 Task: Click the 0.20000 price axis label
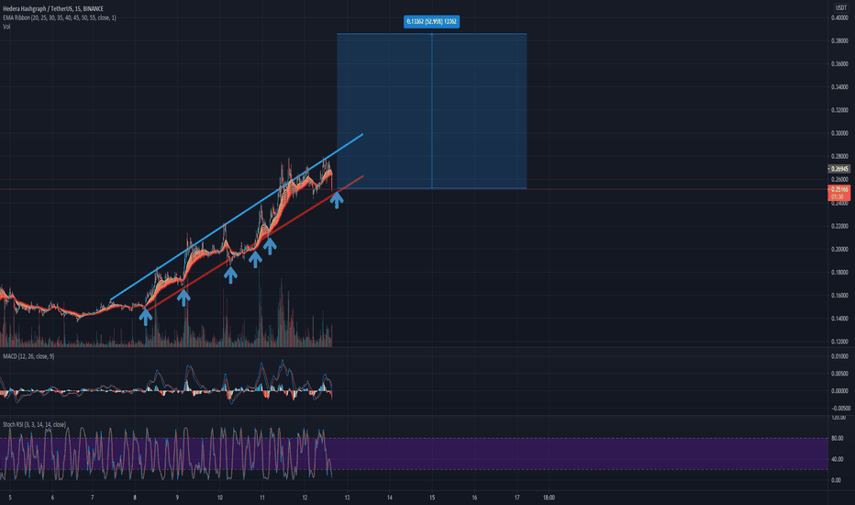(x=839, y=249)
